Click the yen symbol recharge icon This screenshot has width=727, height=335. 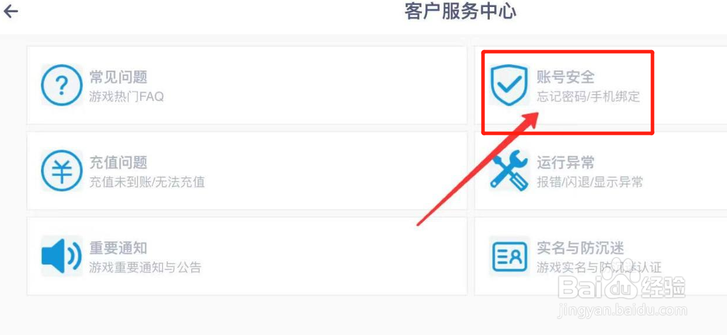tap(61, 171)
